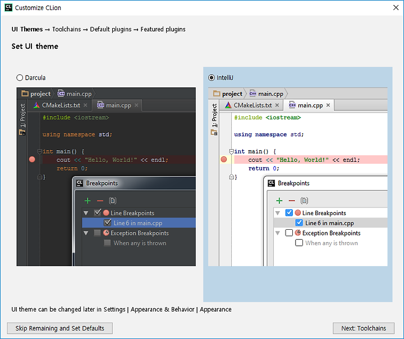Toggle Line Breakpoints checkbox in IntelliJ preview
404x339 pixels.
289,213
